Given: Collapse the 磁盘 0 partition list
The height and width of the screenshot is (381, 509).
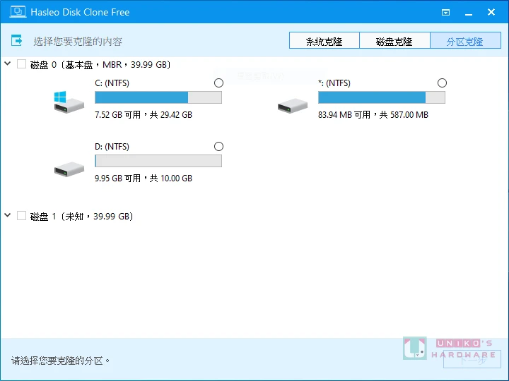Looking at the screenshot, I should tap(8, 64).
